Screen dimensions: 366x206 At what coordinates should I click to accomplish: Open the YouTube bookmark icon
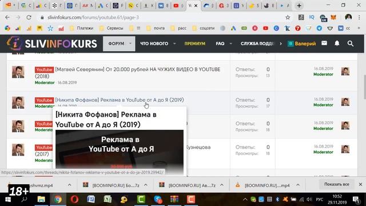[265, 28]
